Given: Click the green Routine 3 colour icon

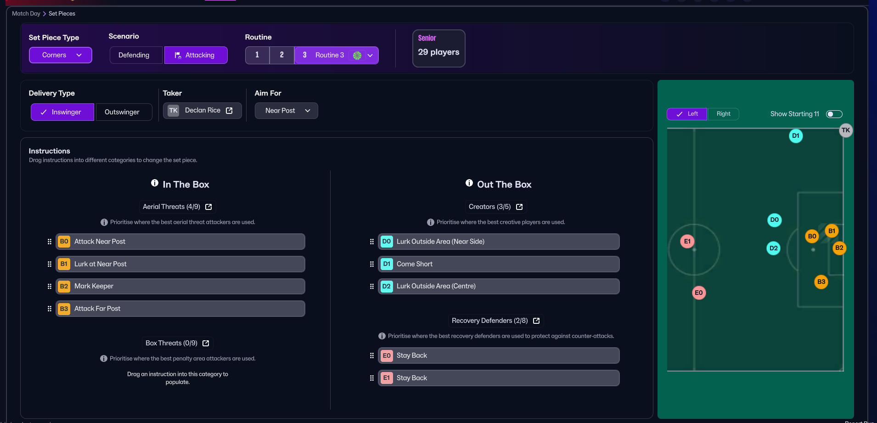Looking at the screenshot, I should pyautogui.click(x=357, y=56).
